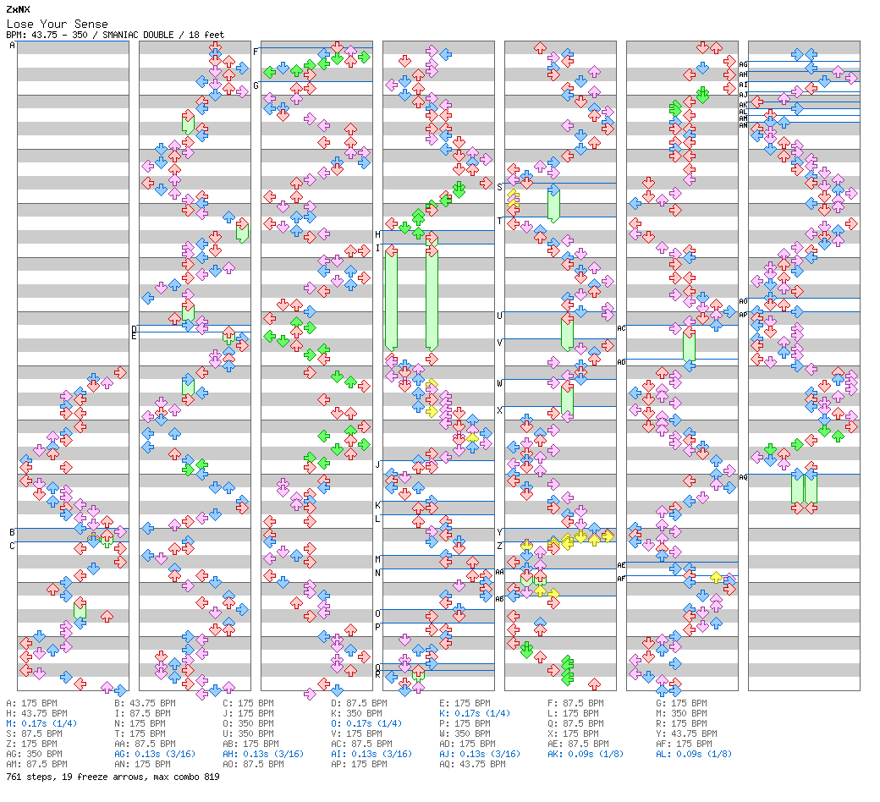The height and width of the screenshot is (802, 880).
Task: Select legend entry "H: 43.75 BPM"
Action: 36,713
